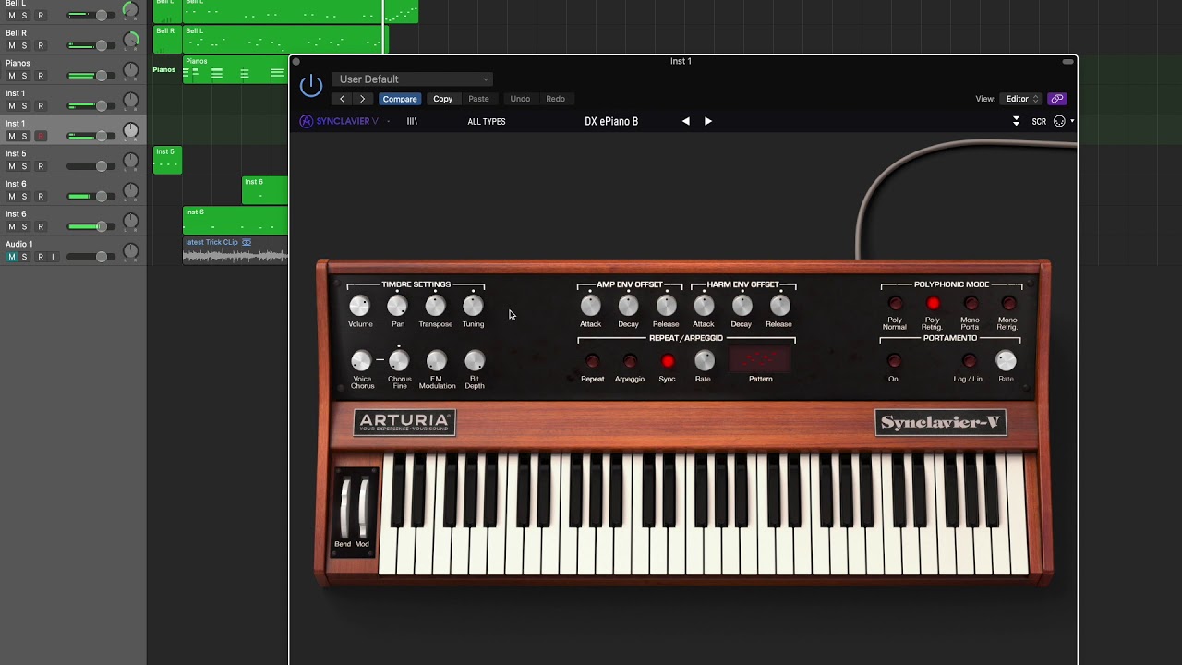Unmute the Audio 1 track
Viewport: 1182px width, 665px height.
coord(12,257)
